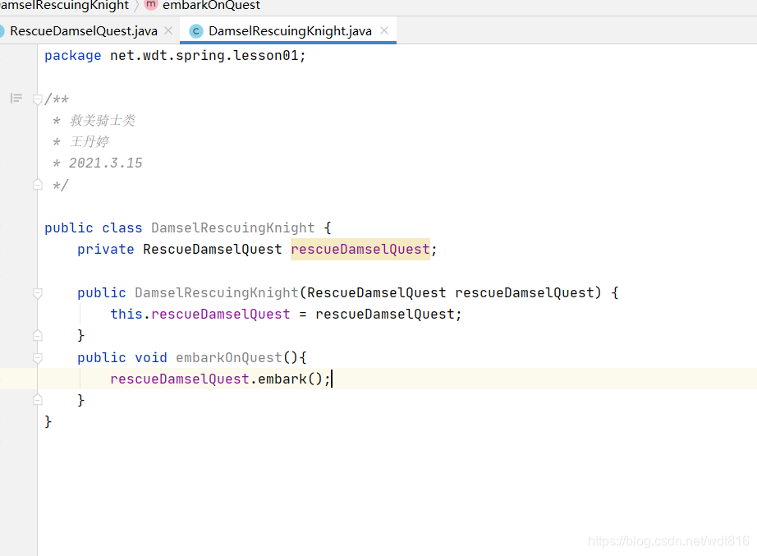
Task: Fold the constructor at its closing brace
Action: [x=37, y=335]
